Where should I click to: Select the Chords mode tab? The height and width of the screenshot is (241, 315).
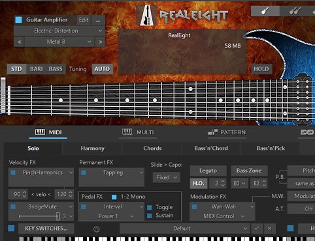tap(152, 149)
